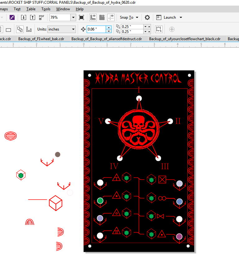Select the HYDRA MASTER CONTROL title text
The image size is (239, 269).
pos(138,78)
